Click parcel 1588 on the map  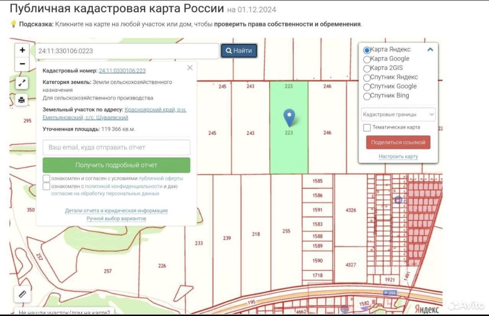(x=317, y=236)
